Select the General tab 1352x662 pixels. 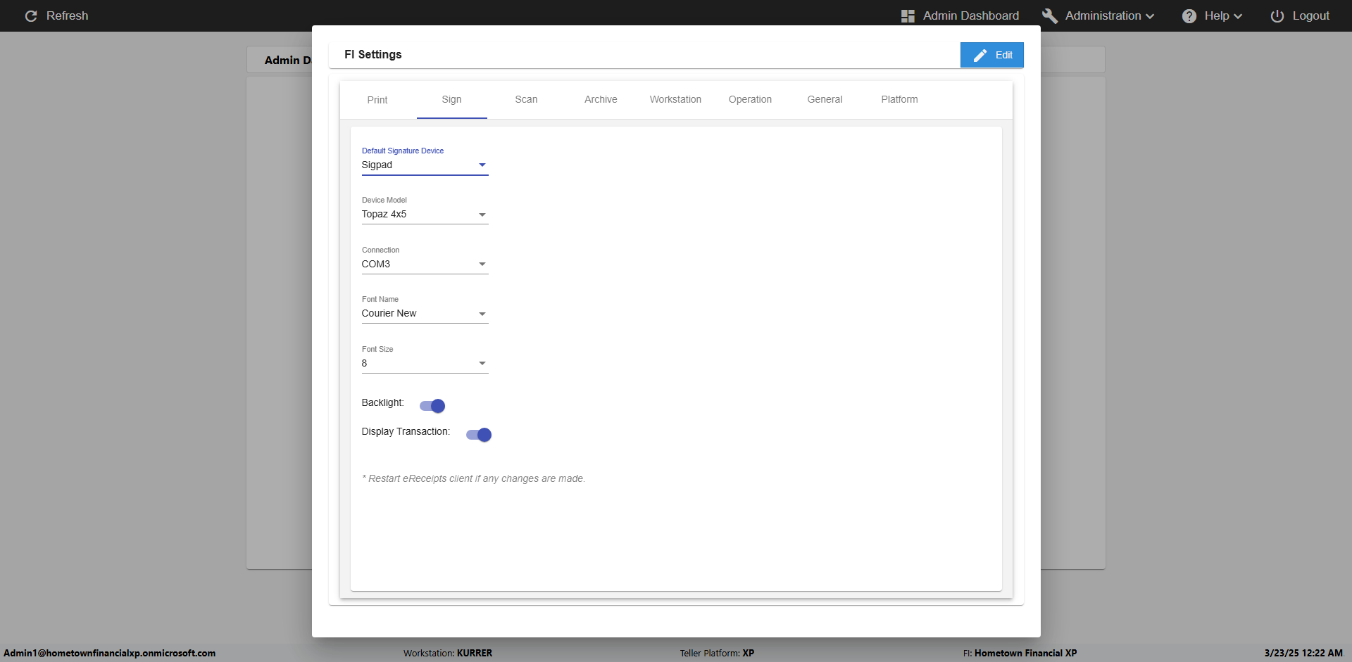[825, 99]
